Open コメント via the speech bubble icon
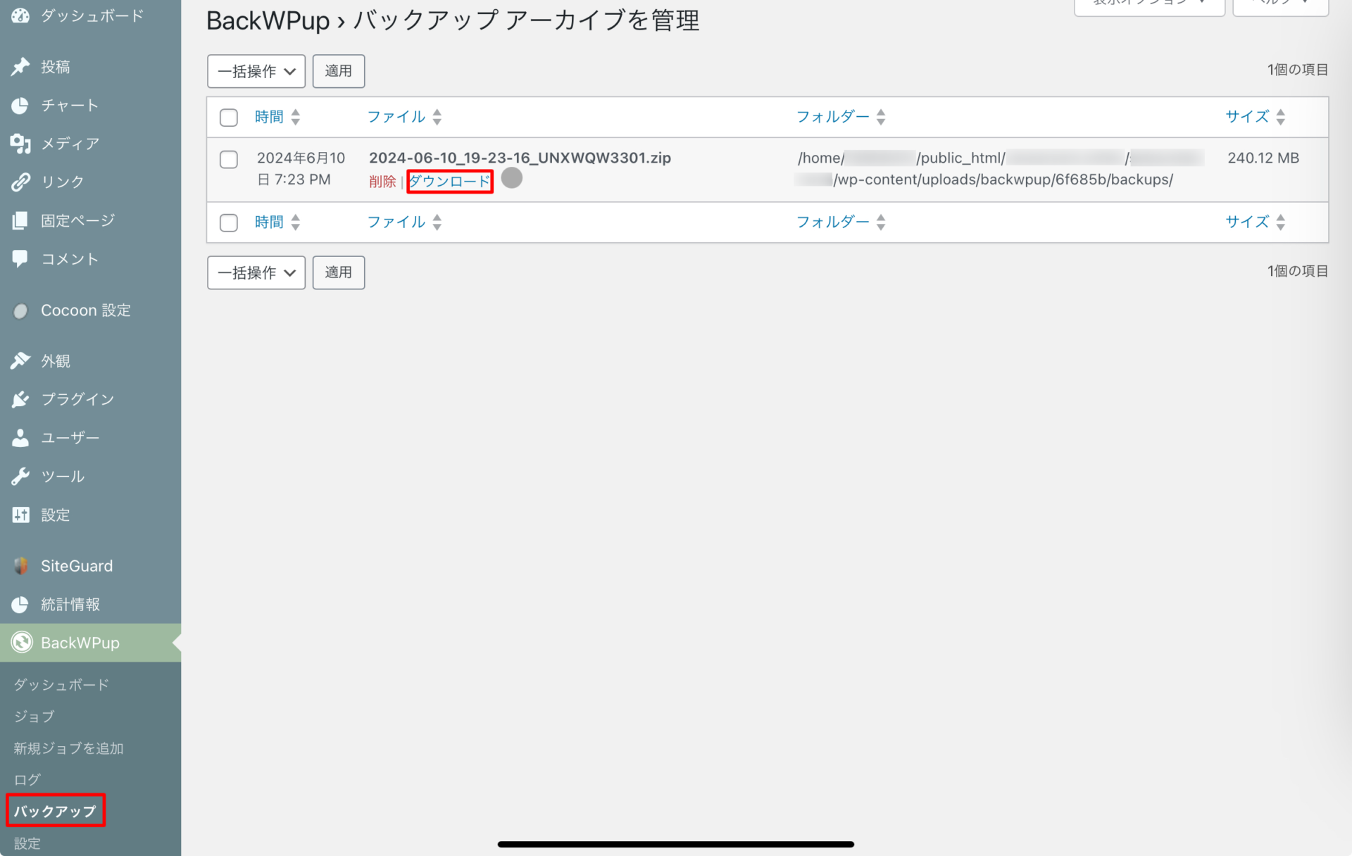The image size is (1352, 856). 20,258
